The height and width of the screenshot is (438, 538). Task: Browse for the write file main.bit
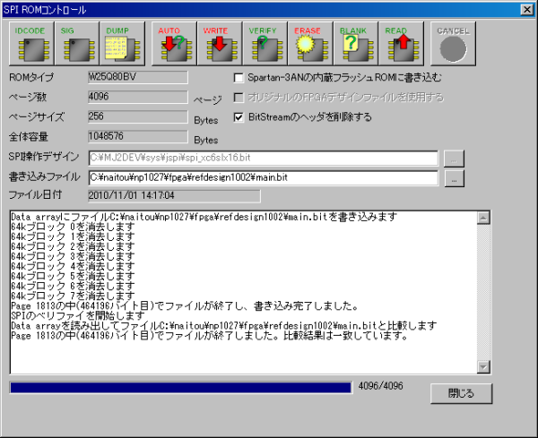(455, 177)
